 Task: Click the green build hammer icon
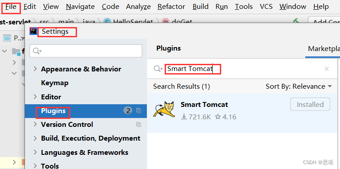(x=296, y=21)
